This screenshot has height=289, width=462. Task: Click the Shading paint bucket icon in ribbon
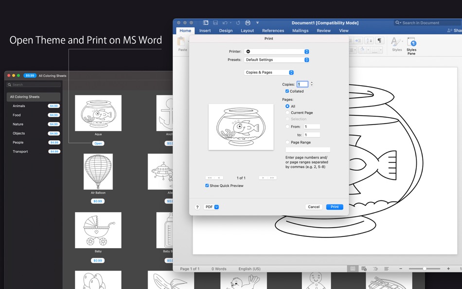tap(362, 50)
